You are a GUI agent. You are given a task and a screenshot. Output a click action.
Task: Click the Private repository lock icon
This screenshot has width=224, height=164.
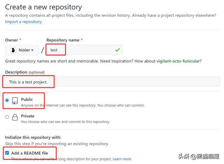(15, 117)
